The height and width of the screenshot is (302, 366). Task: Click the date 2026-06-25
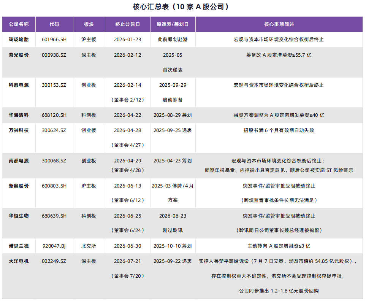point(128,216)
